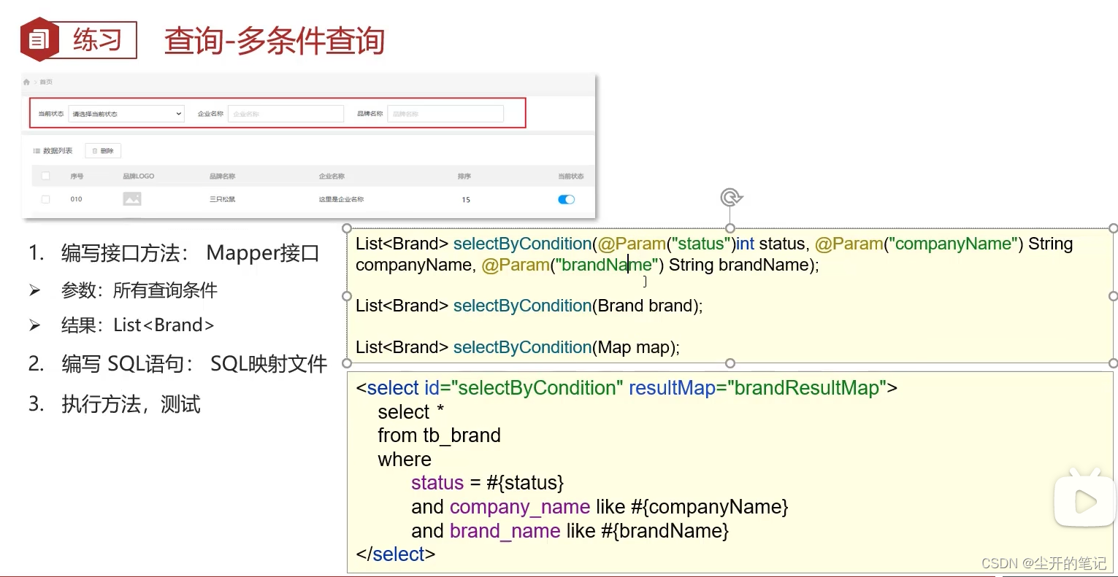
Task: Click the 品牌名称 column header
Action: click(x=222, y=177)
